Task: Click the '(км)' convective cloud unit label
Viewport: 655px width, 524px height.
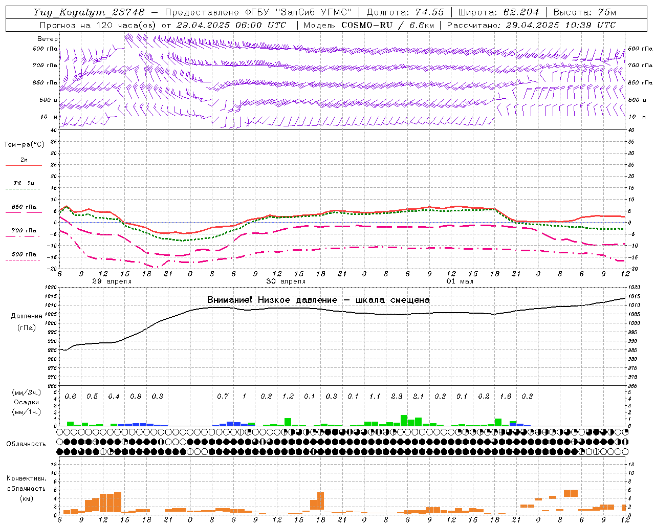Action: pyautogui.click(x=27, y=498)
